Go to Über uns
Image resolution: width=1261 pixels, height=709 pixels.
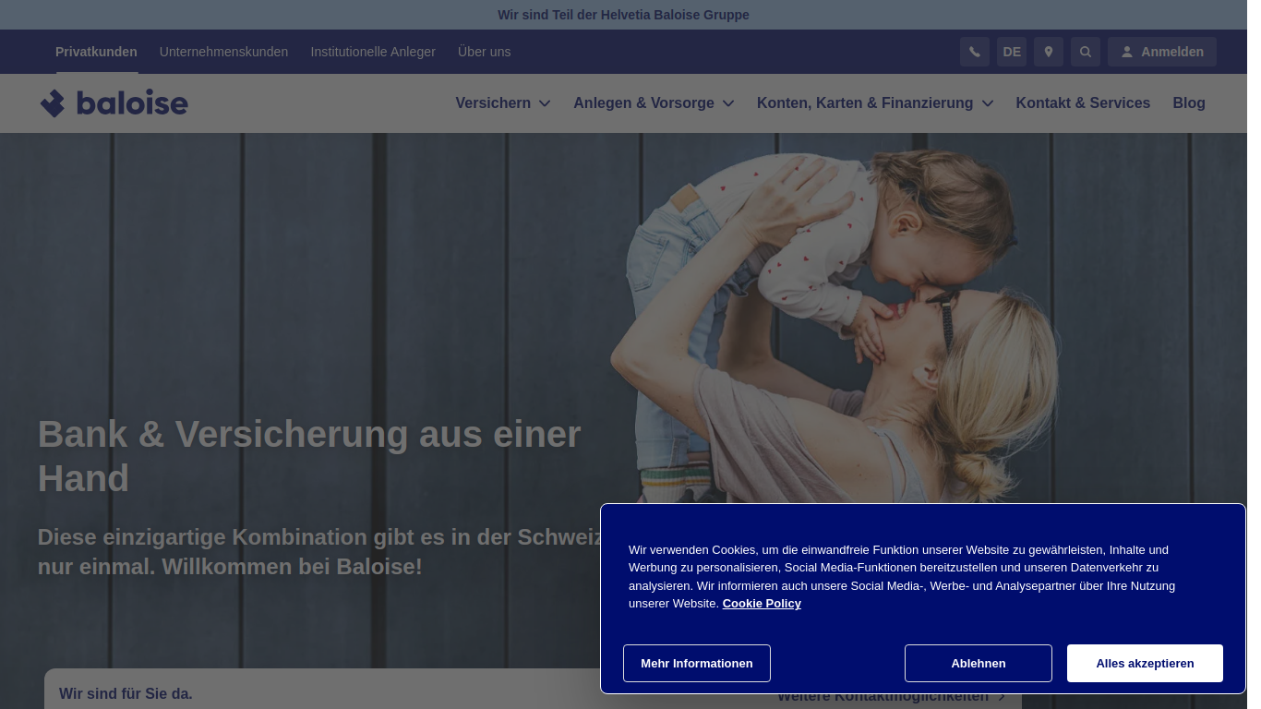coord(484,52)
